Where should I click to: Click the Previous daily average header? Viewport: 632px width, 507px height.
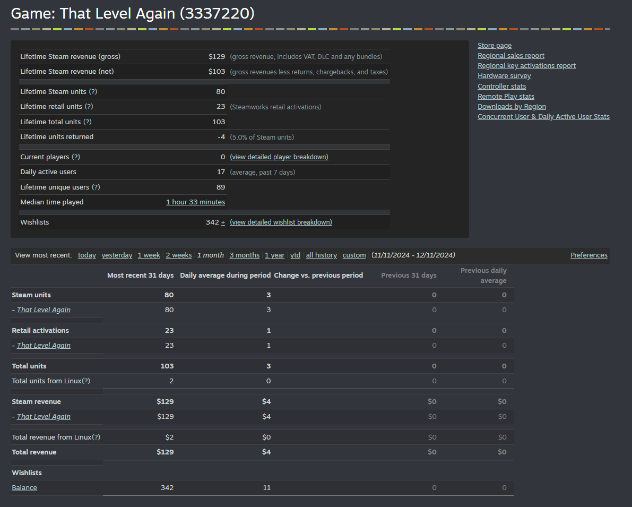coord(483,276)
